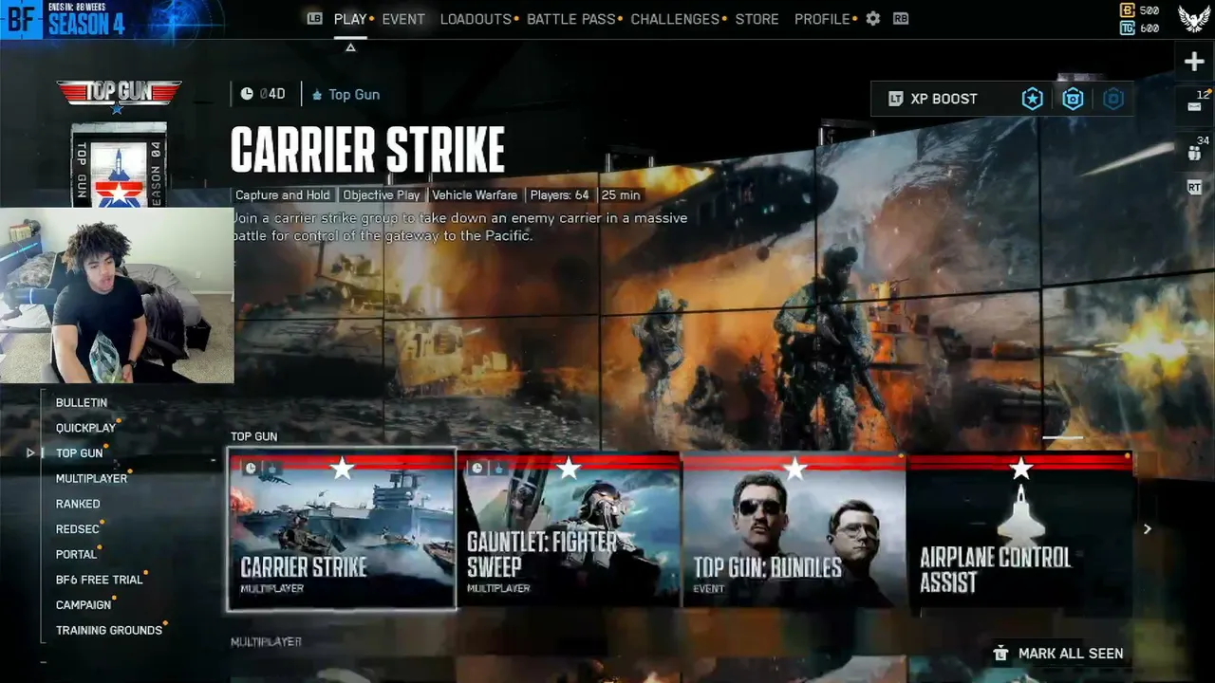Viewport: 1215px width, 683px height.
Task: Open the Airplane Control Assist card
Action: (x=1020, y=529)
